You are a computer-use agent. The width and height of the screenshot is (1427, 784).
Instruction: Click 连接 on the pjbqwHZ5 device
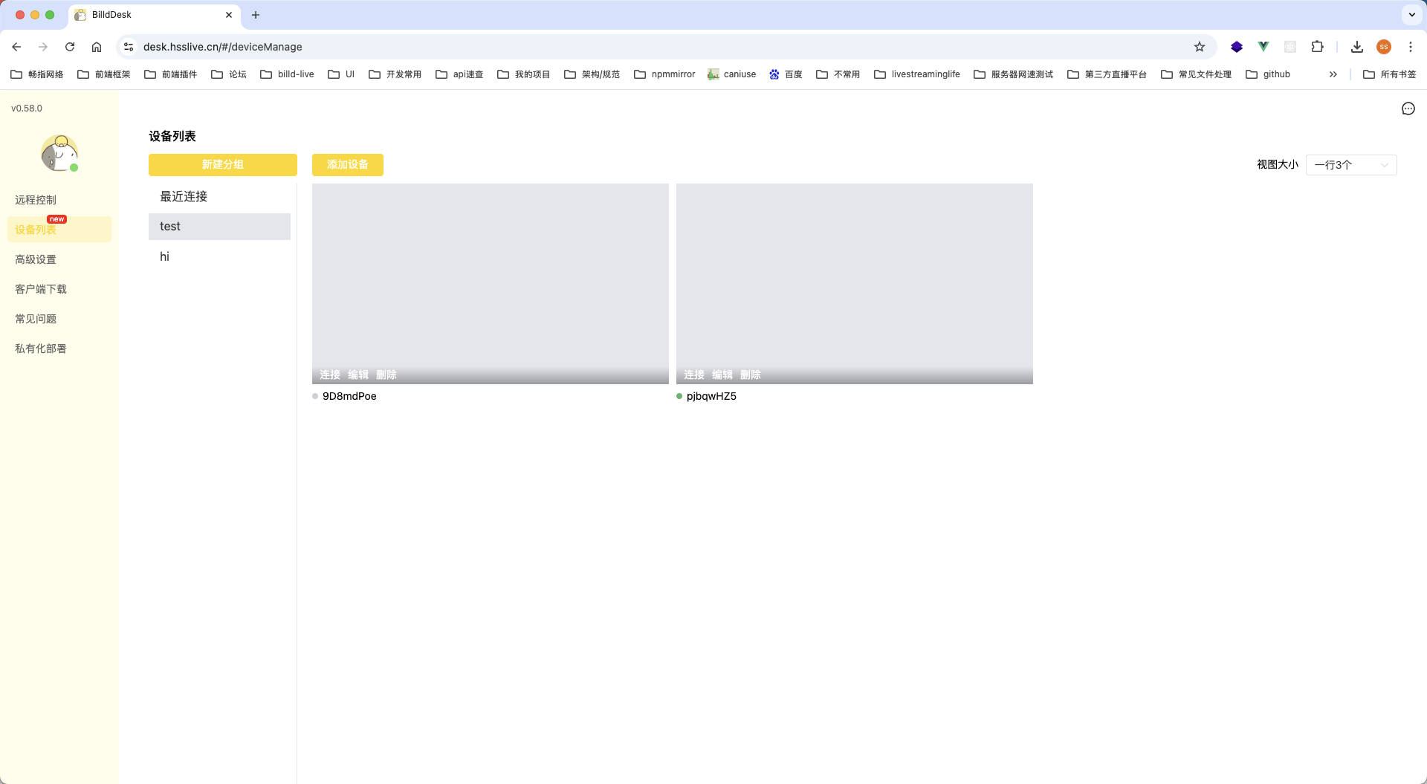point(694,375)
